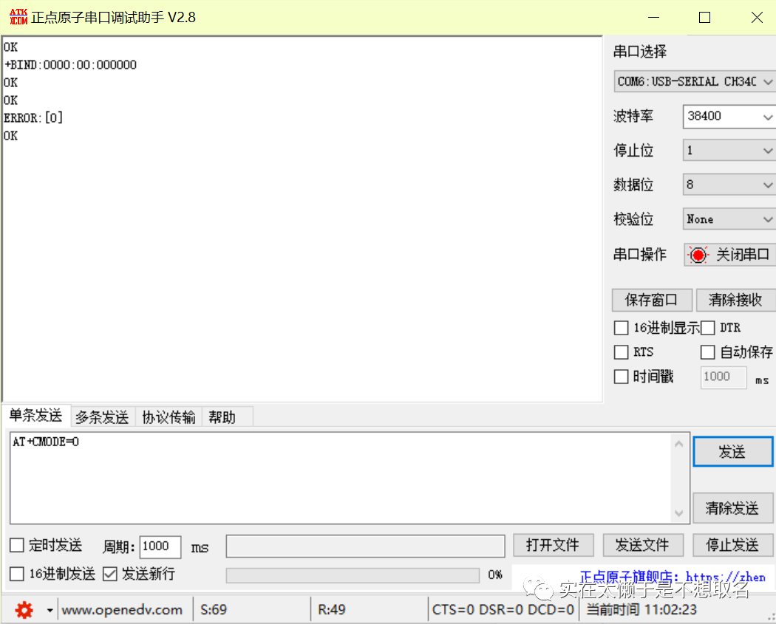Click the ATK app logo in title bar
This screenshot has height=624, width=776.
coord(18,17)
